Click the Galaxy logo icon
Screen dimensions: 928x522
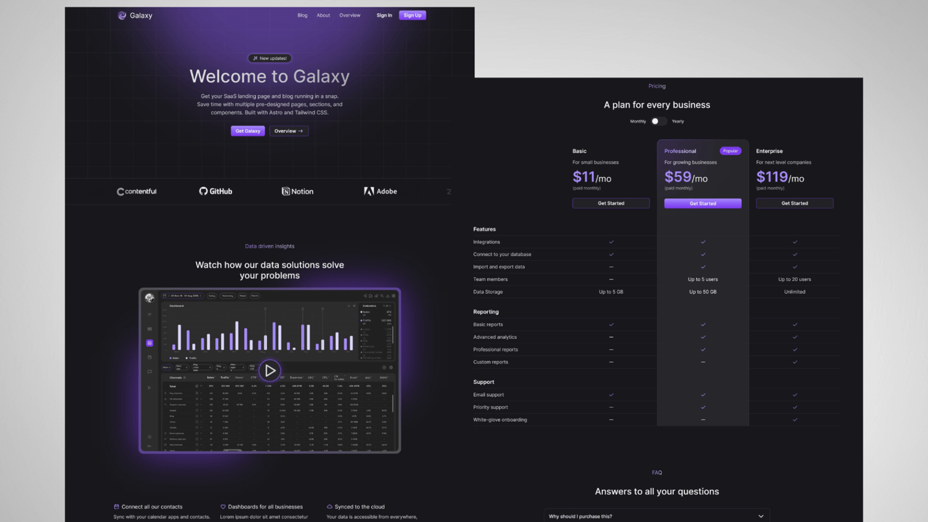[x=122, y=16]
